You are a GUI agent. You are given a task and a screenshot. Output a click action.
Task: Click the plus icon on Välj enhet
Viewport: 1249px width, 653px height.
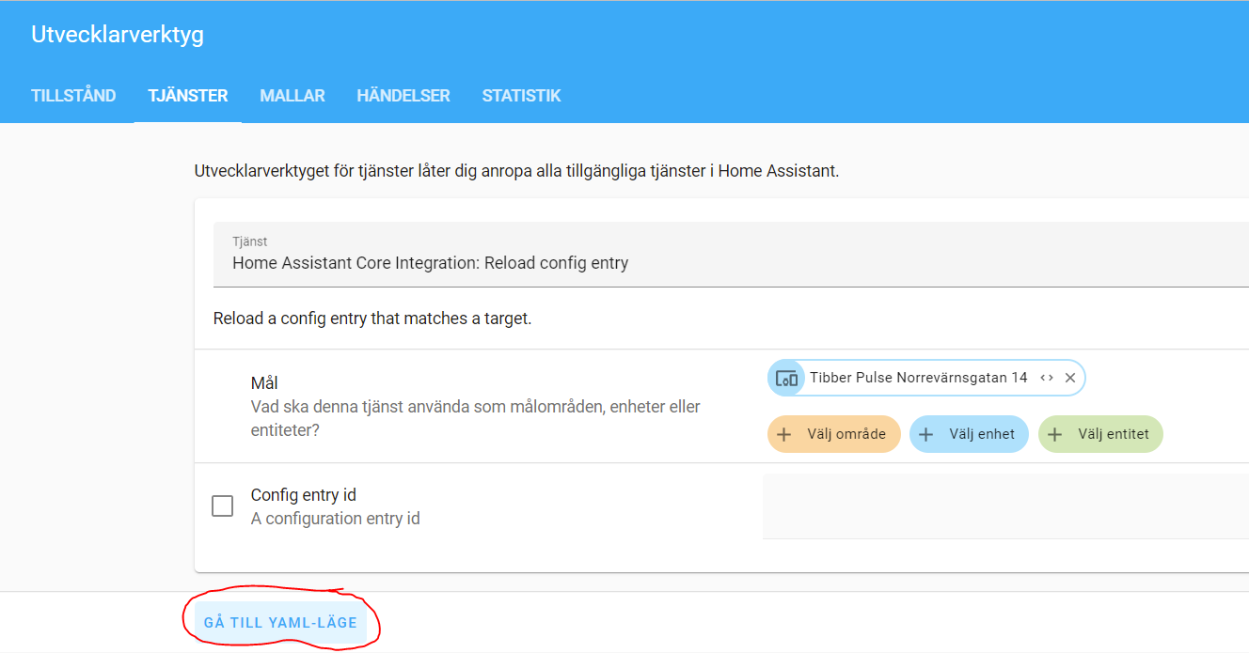tap(928, 433)
